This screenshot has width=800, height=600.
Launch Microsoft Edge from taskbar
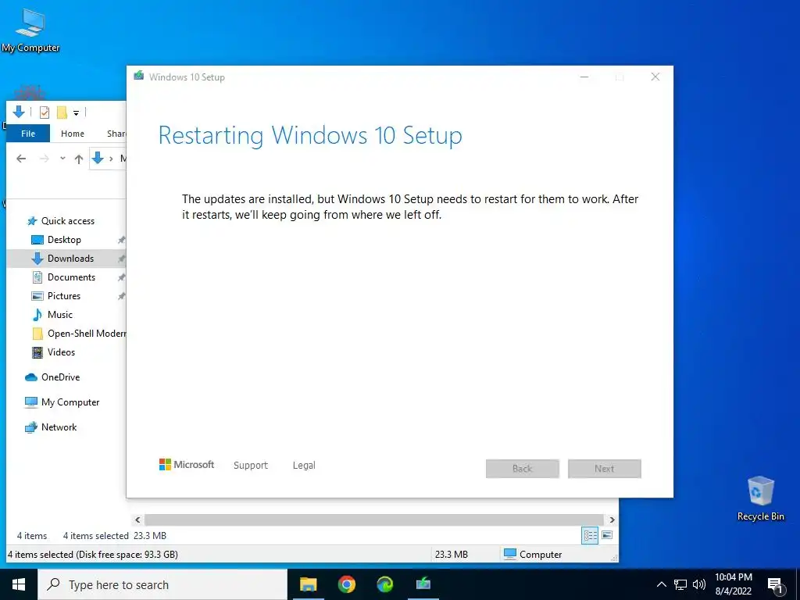[384, 584]
